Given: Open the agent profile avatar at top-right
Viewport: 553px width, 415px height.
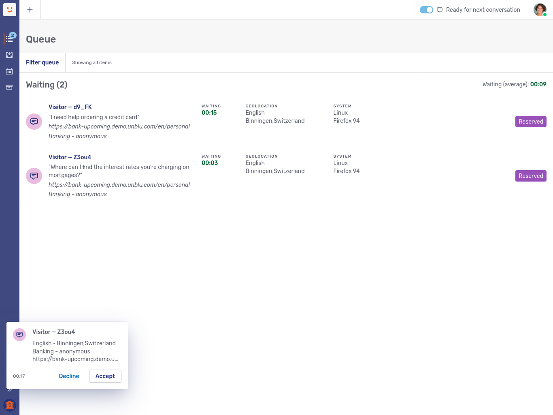Looking at the screenshot, I should (x=540, y=9).
